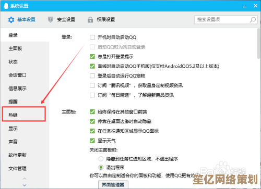This screenshot has height=189, width=261.
Task: Focus the 搜索设置项 search field
Action: tap(226, 20)
